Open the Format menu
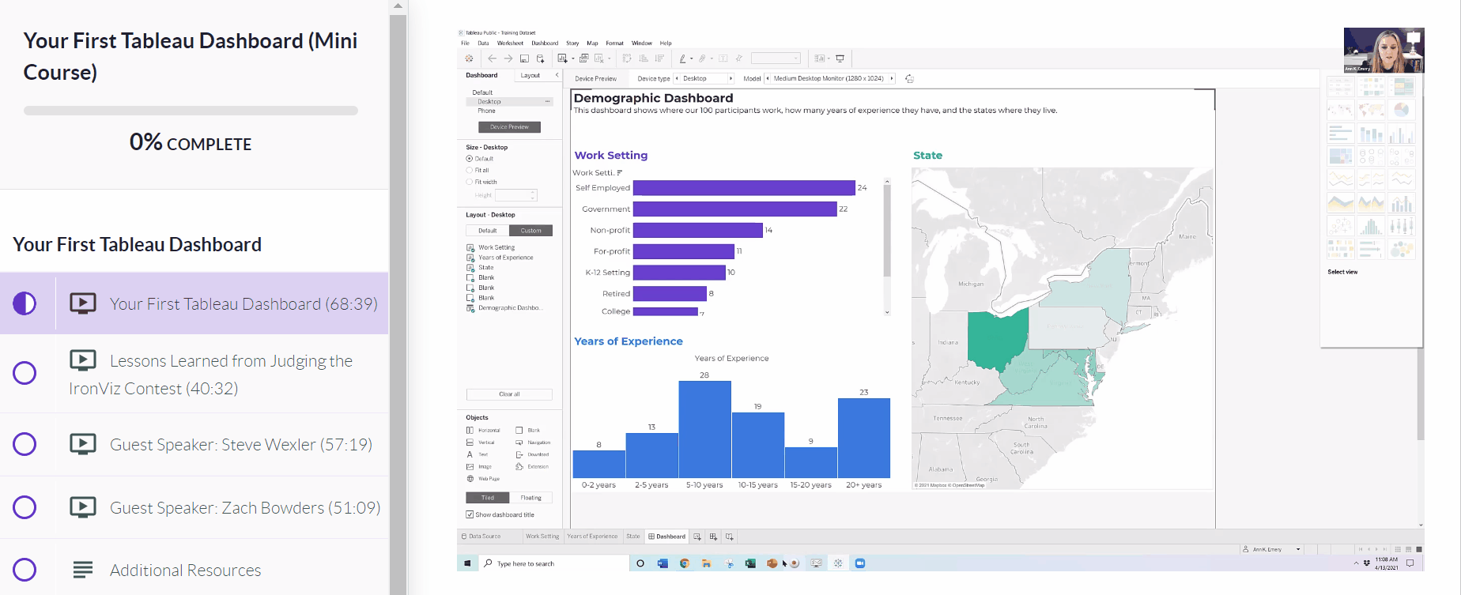The image size is (1461, 595). [614, 43]
